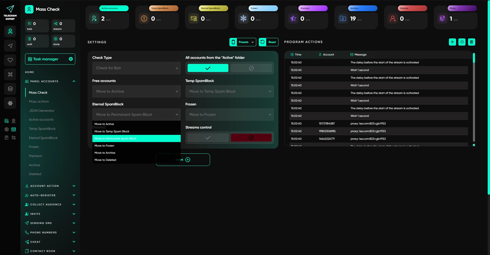Expand the Account Action section
Viewport: 490px width, 255px height.
point(50,186)
